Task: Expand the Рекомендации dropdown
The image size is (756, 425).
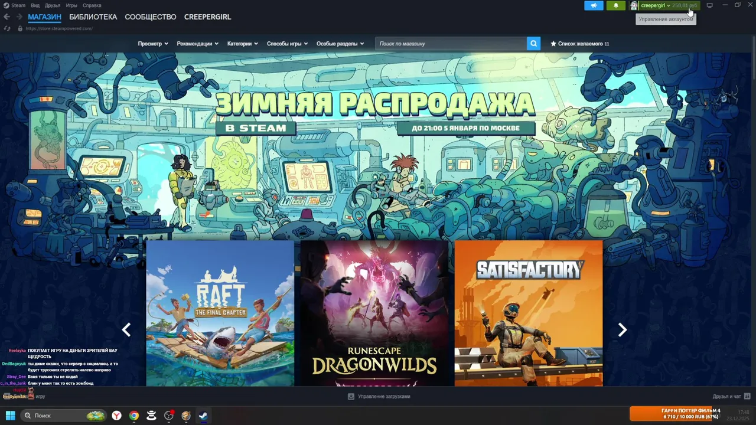Action: (198, 44)
